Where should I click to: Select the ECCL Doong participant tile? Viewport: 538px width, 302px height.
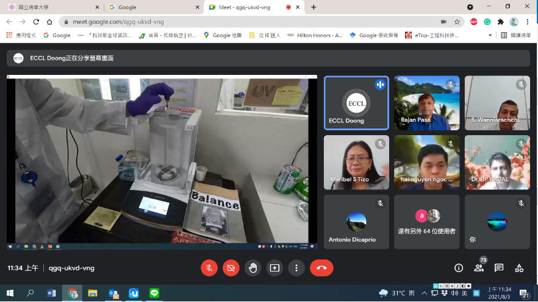[x=356, y=103]
